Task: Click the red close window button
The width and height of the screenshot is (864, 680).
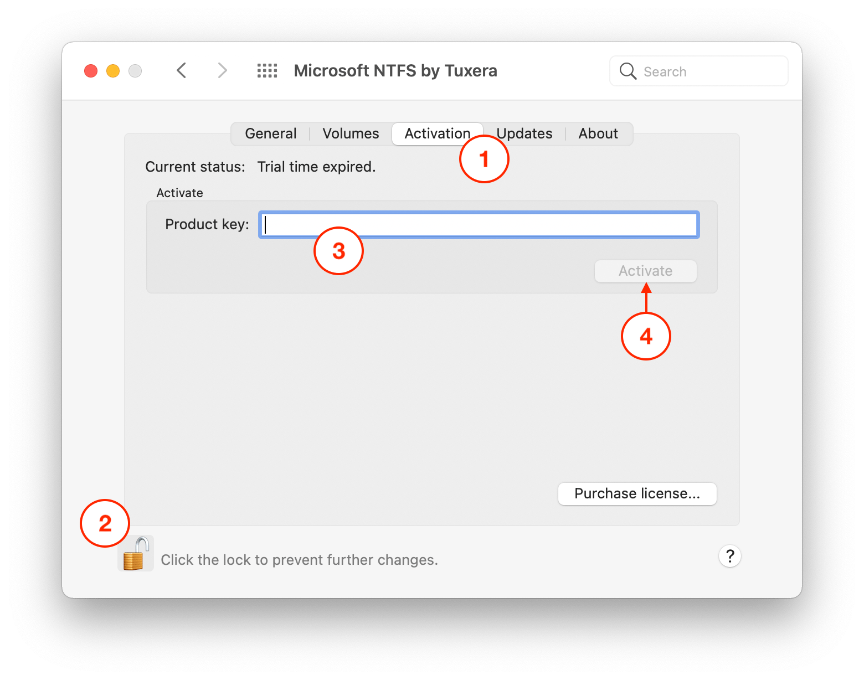Action: pyautogui.click(x=91, y=71)
